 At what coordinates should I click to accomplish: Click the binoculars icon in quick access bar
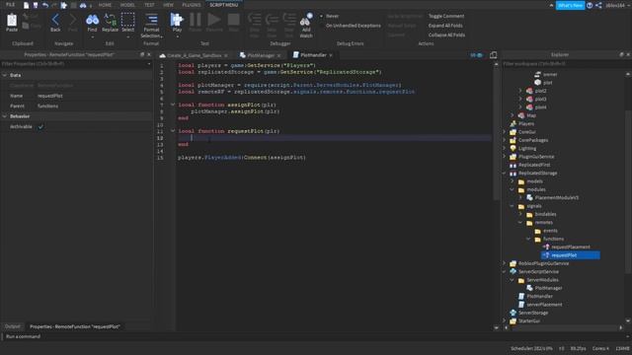[83, 5]
